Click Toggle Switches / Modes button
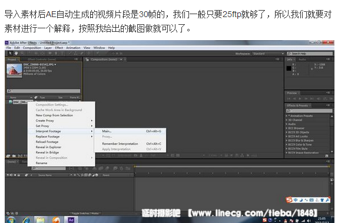338x223 pixels. (x=85, y=214)
